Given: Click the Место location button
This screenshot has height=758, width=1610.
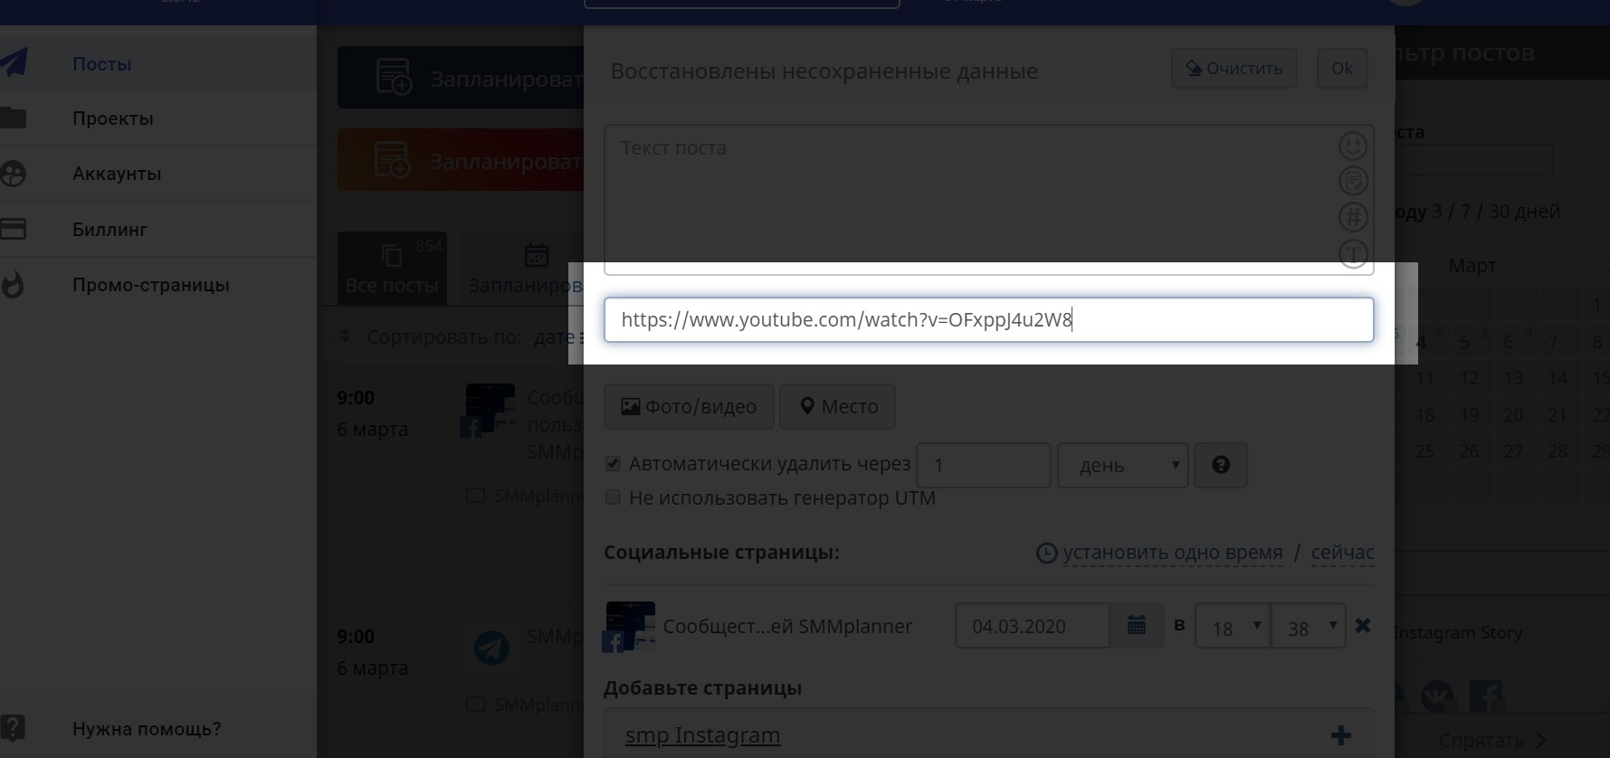Looking at the screenshot, I should 838,406.
